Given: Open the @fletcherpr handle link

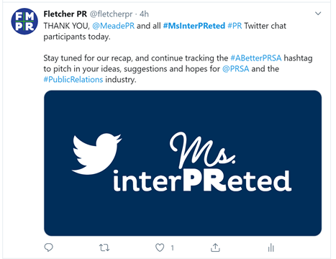Looking at the screenshot, I should pos(111,14).
